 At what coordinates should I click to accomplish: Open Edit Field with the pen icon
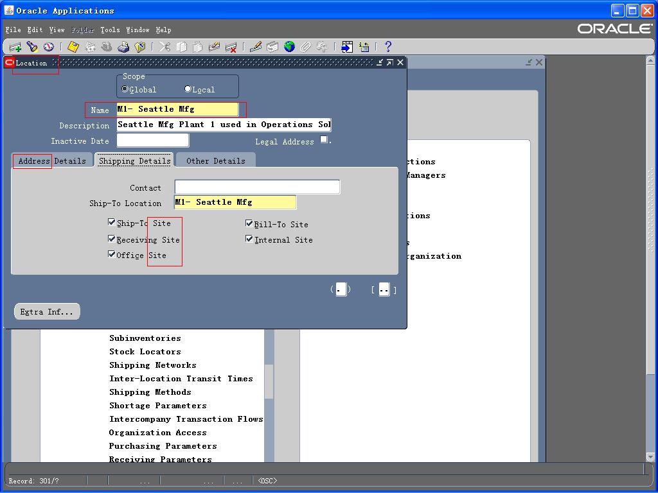tap(256, 46)
